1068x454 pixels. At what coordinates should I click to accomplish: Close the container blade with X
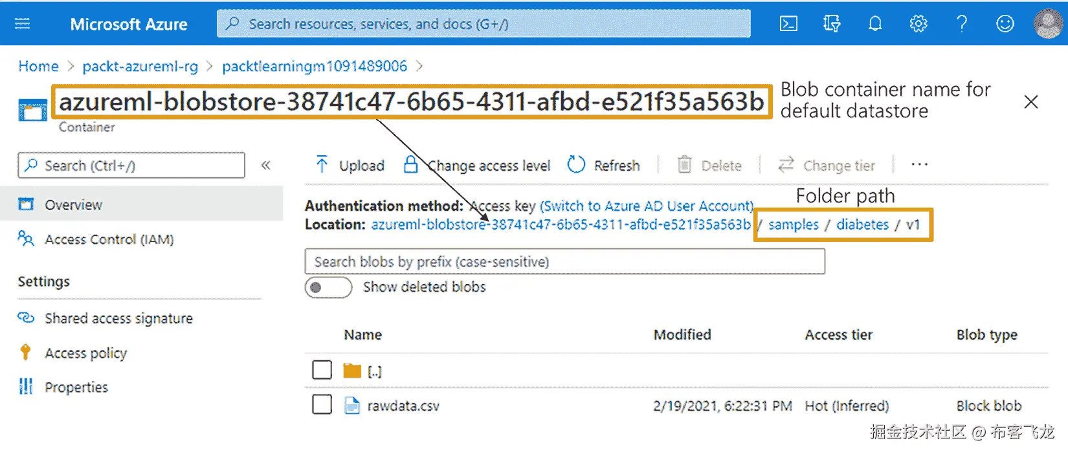pyautogui.click(x=1031, y=102)
